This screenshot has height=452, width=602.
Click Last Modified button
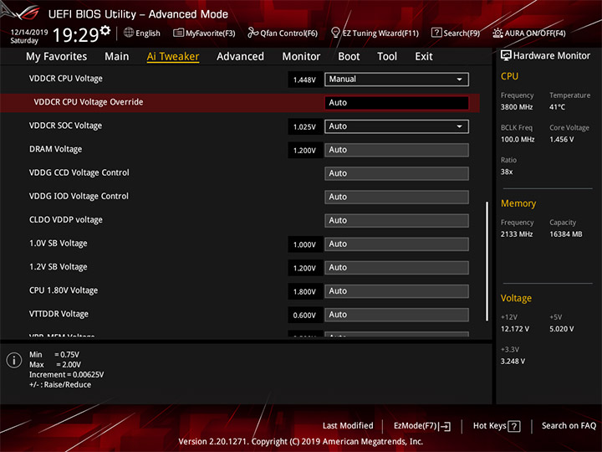pyautogui.click(x=348, y=425)
